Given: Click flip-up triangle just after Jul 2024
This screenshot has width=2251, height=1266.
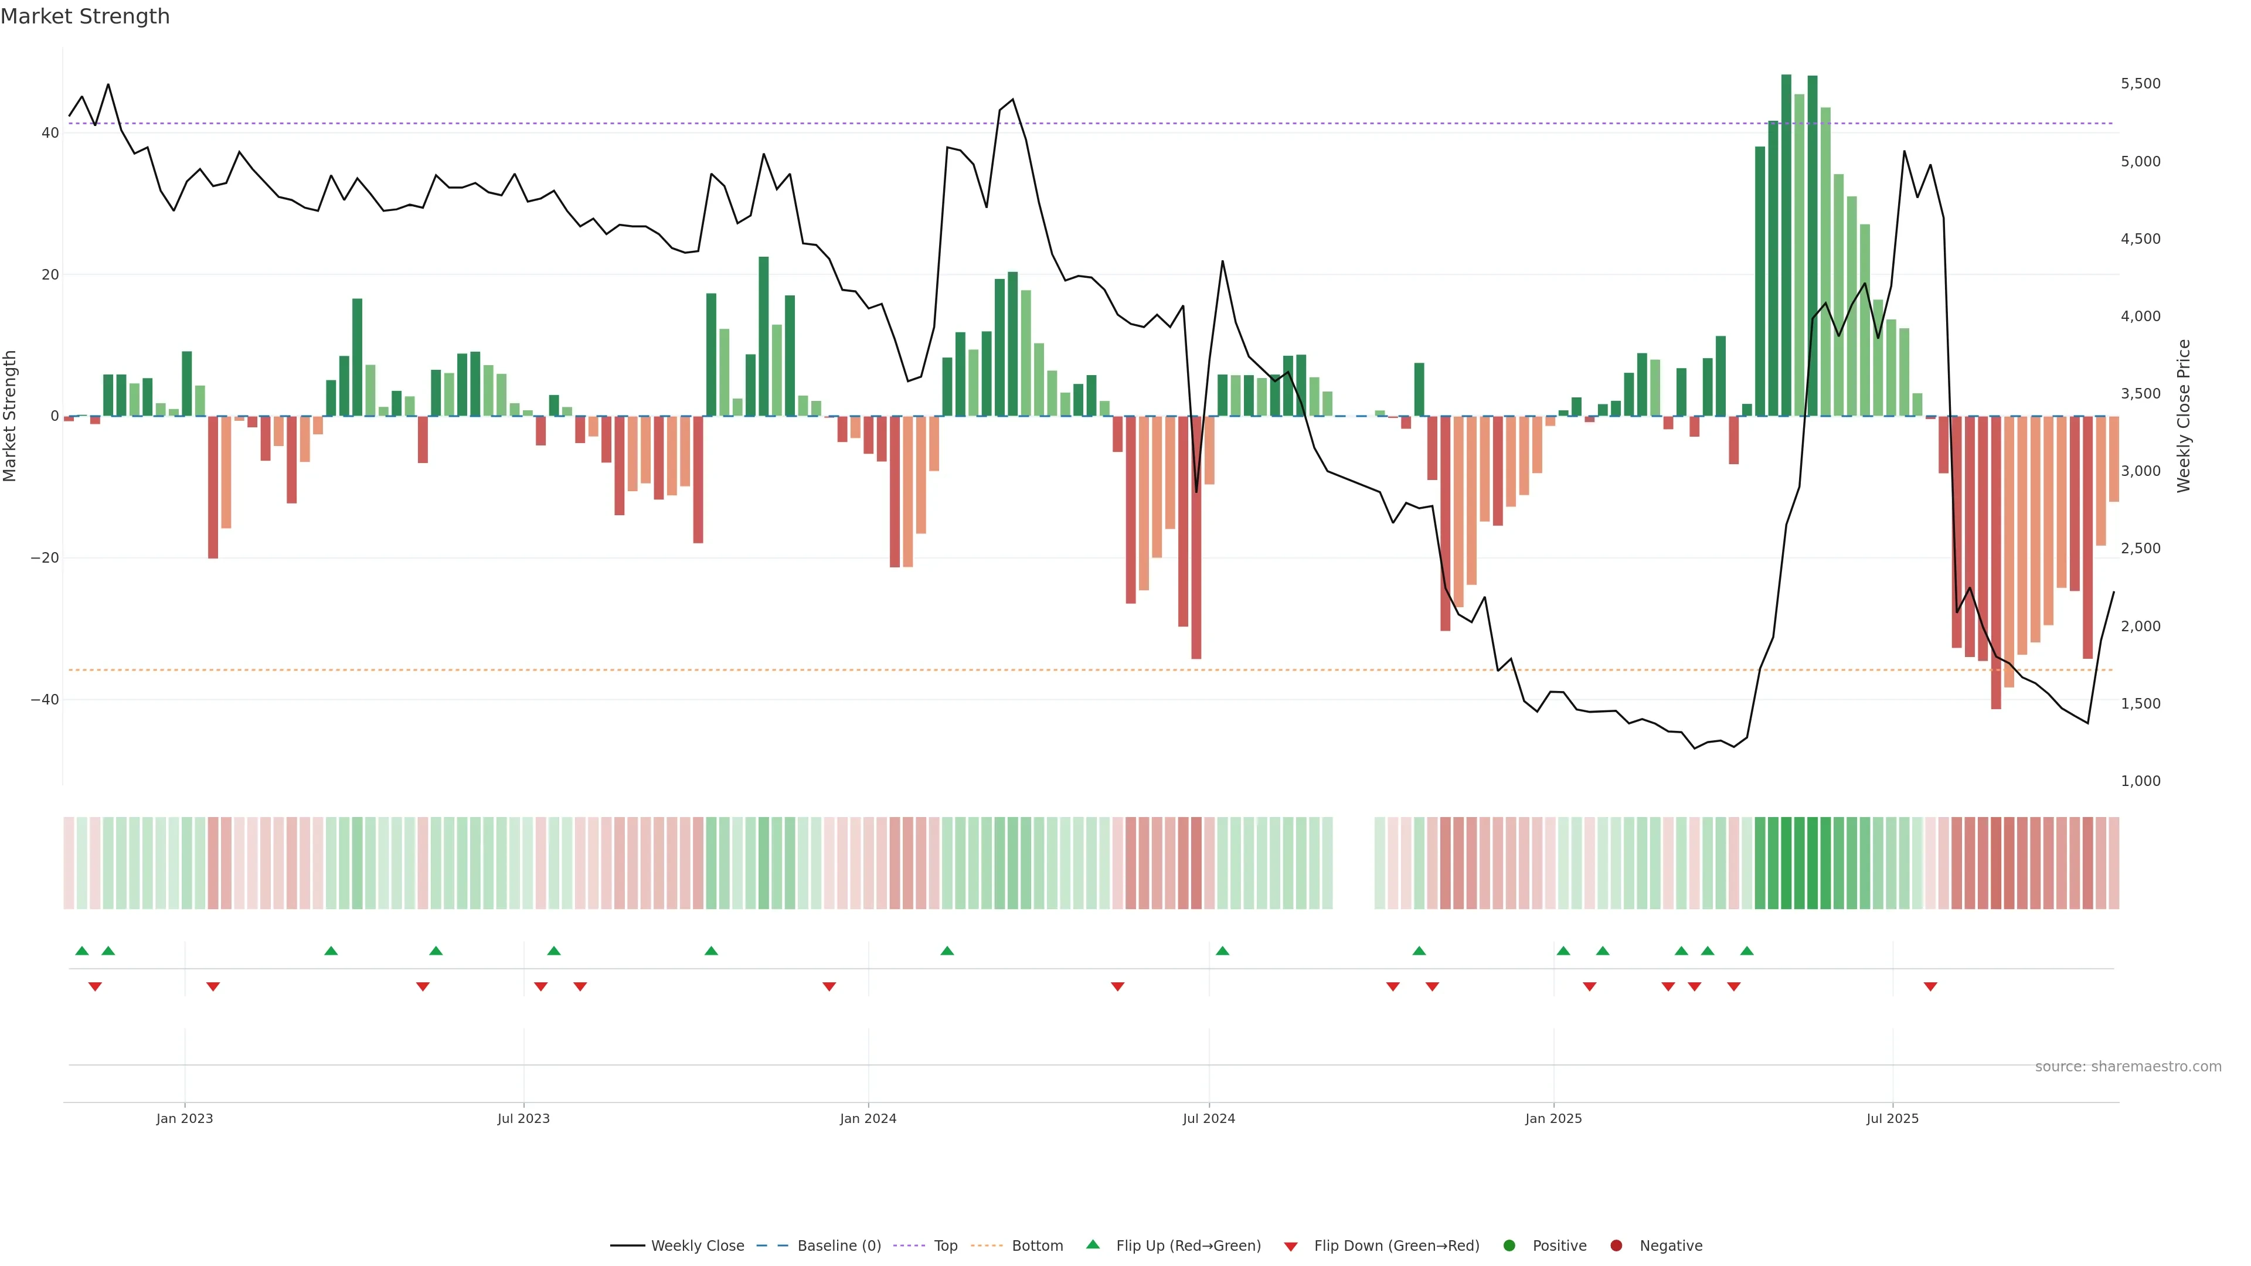Looking at the screenshot, I should click(1222, 951).
